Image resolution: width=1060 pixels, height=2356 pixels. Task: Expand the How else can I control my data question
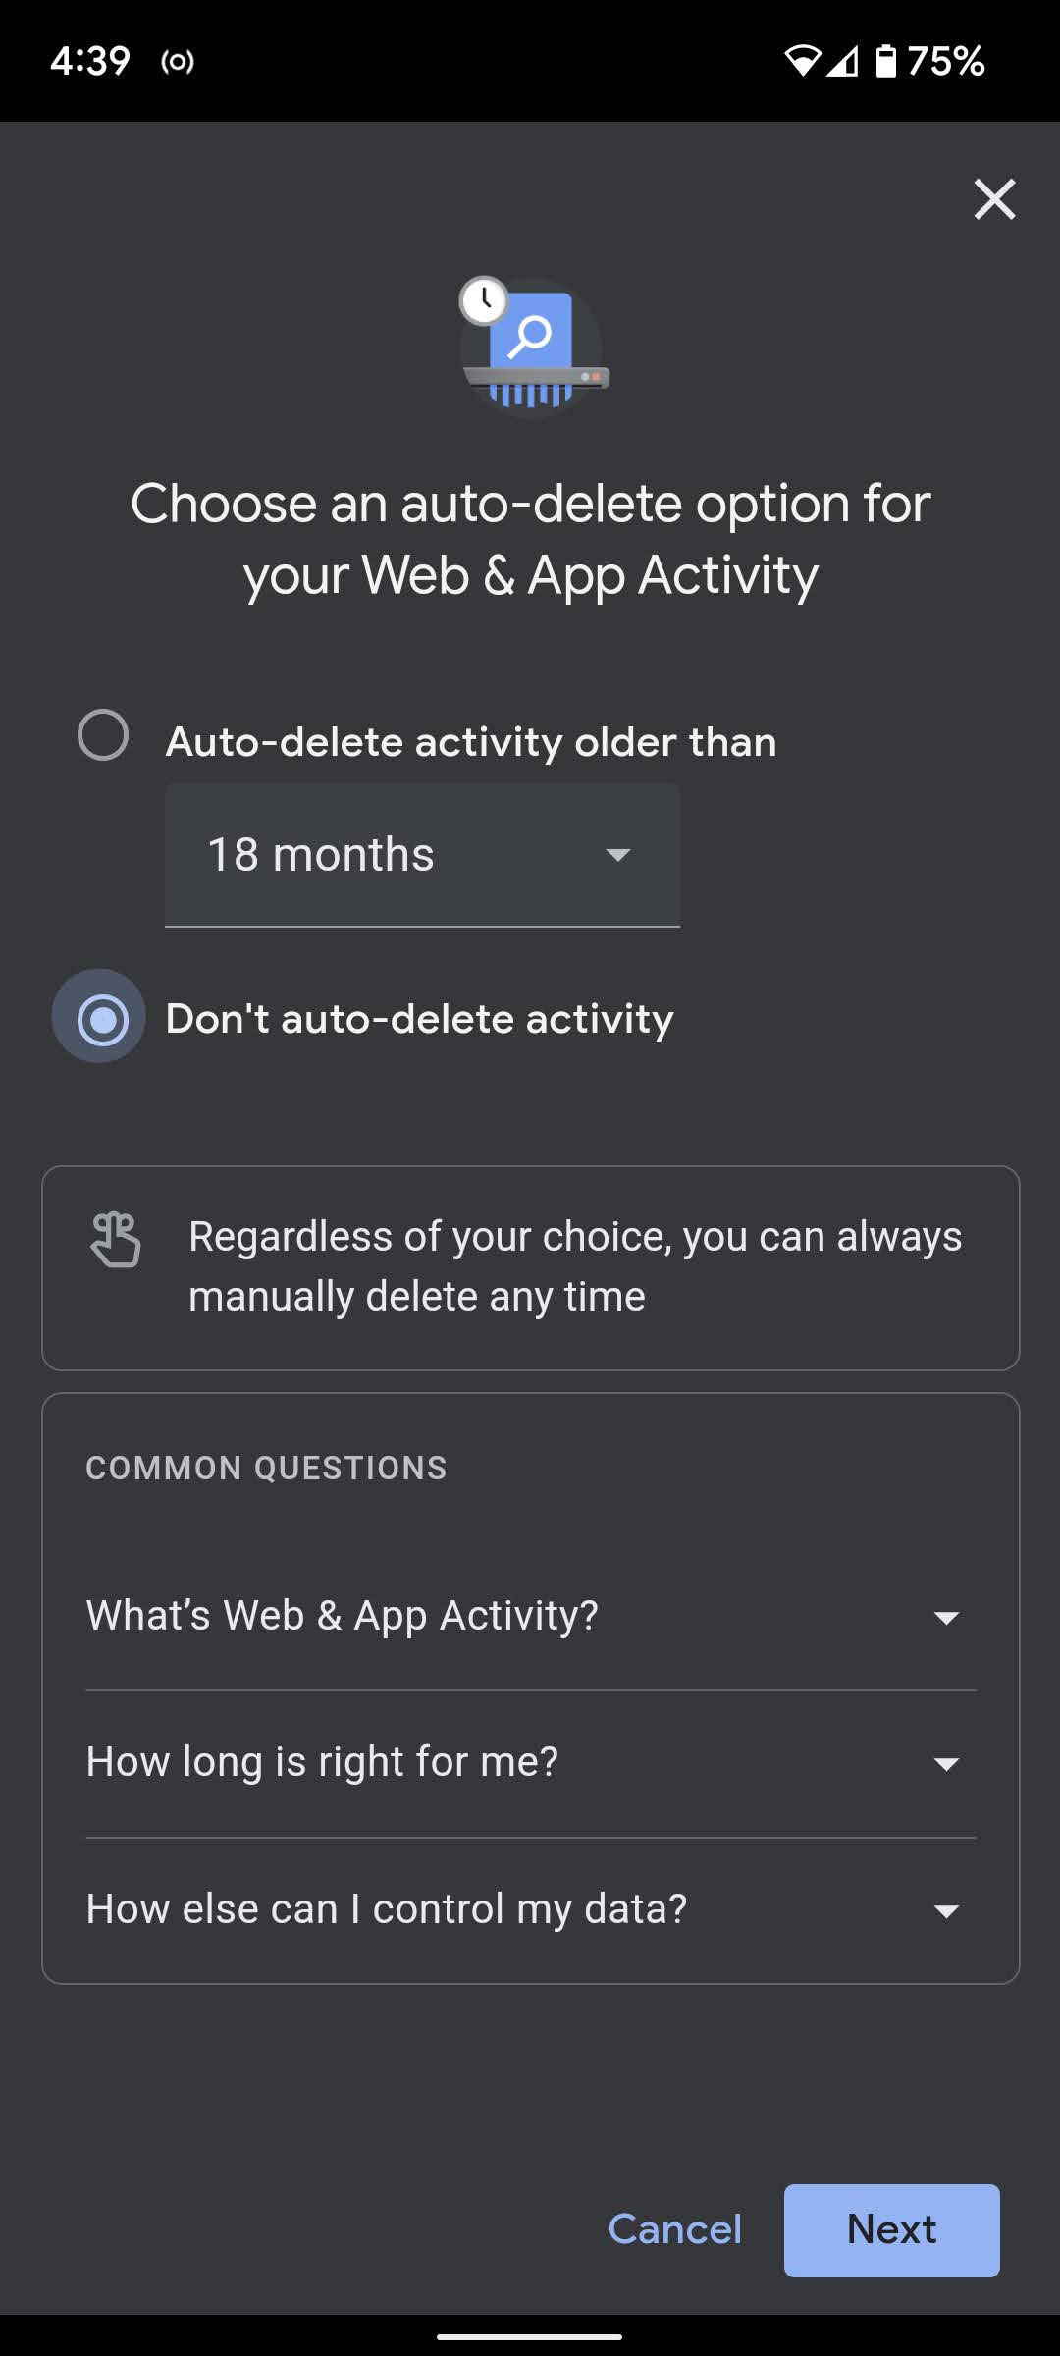pyautogui.click(x=530, y=1908)
